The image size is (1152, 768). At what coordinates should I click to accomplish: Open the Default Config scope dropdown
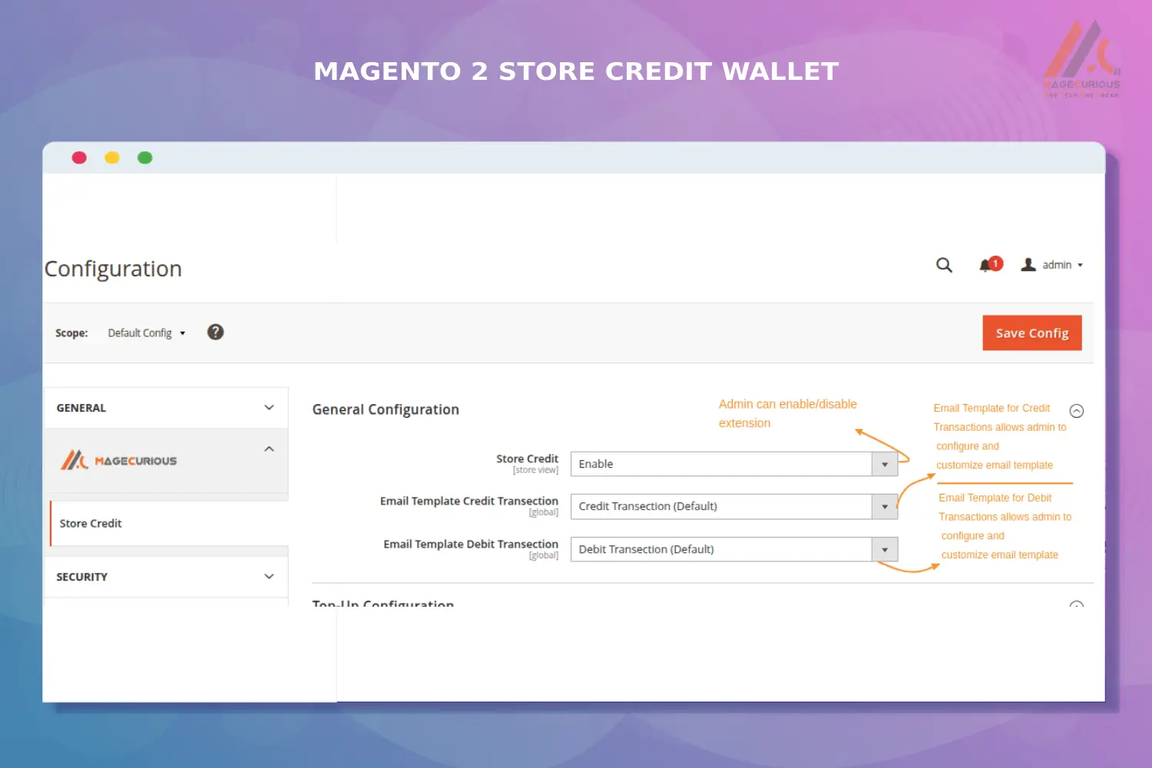coord(146,332)
